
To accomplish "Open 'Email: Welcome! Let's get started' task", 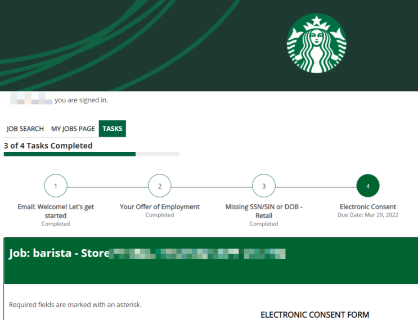I will click(x=56, y=211).
